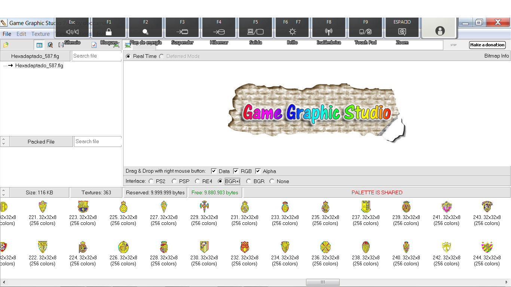511x287 pixels.
Task: Select texture thumbnail 242
Action: coord(447,247)
